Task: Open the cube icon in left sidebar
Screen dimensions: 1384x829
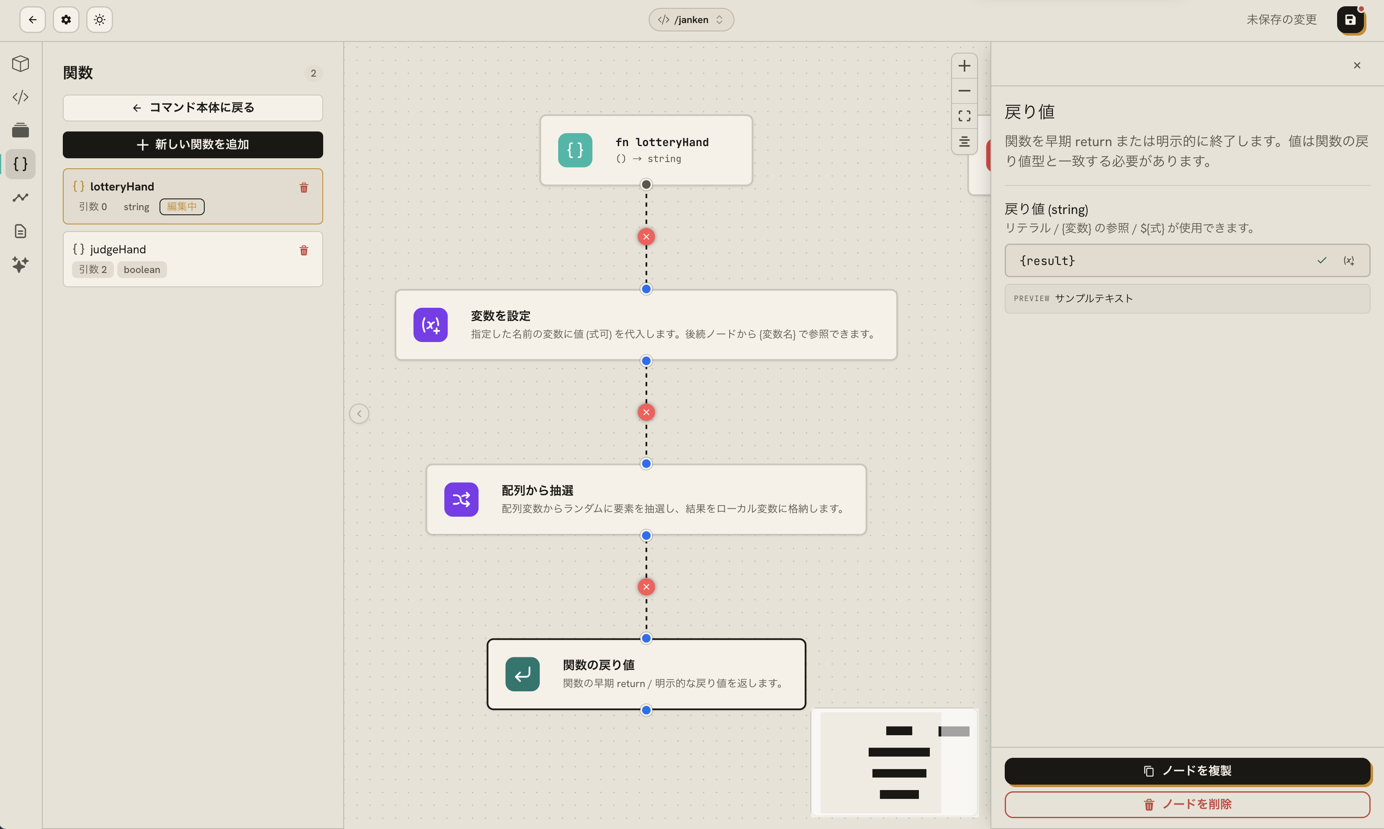Action: pyautogui.click(x=21, y=64)
